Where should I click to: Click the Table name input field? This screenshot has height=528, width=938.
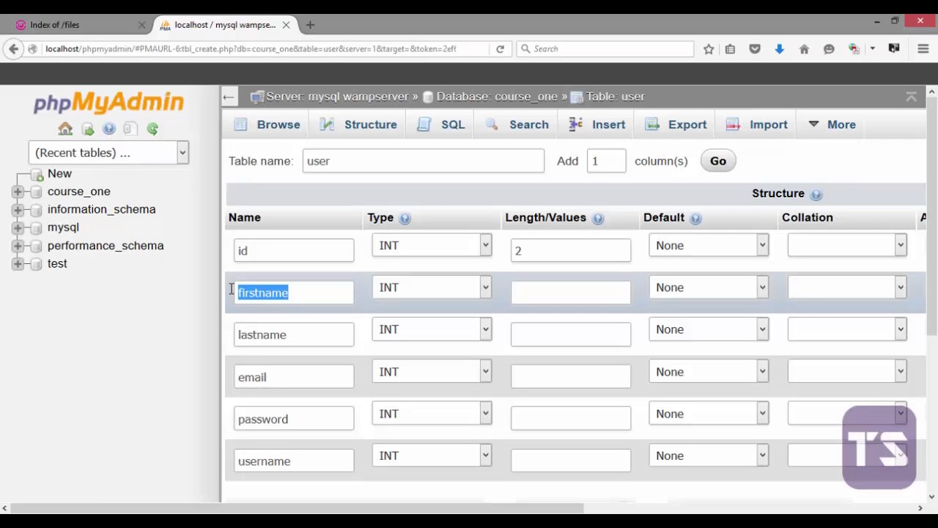click(424, 161)
